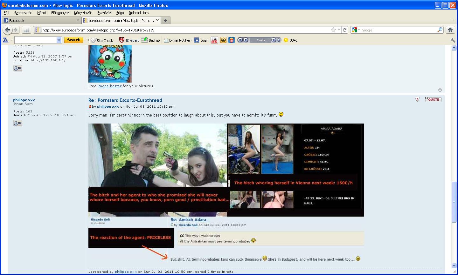Mute the toolbar radio speaker button
458x275 pixels.
pos(274,40)
